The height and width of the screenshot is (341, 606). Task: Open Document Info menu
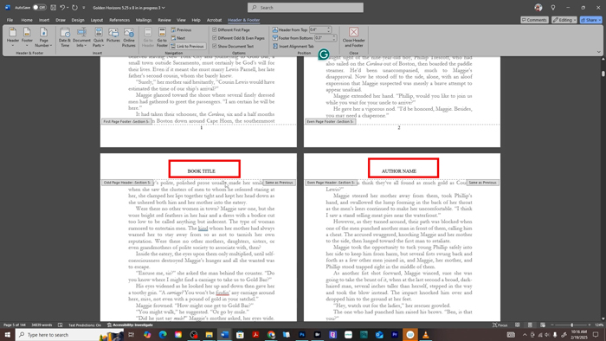pos(81,37)
